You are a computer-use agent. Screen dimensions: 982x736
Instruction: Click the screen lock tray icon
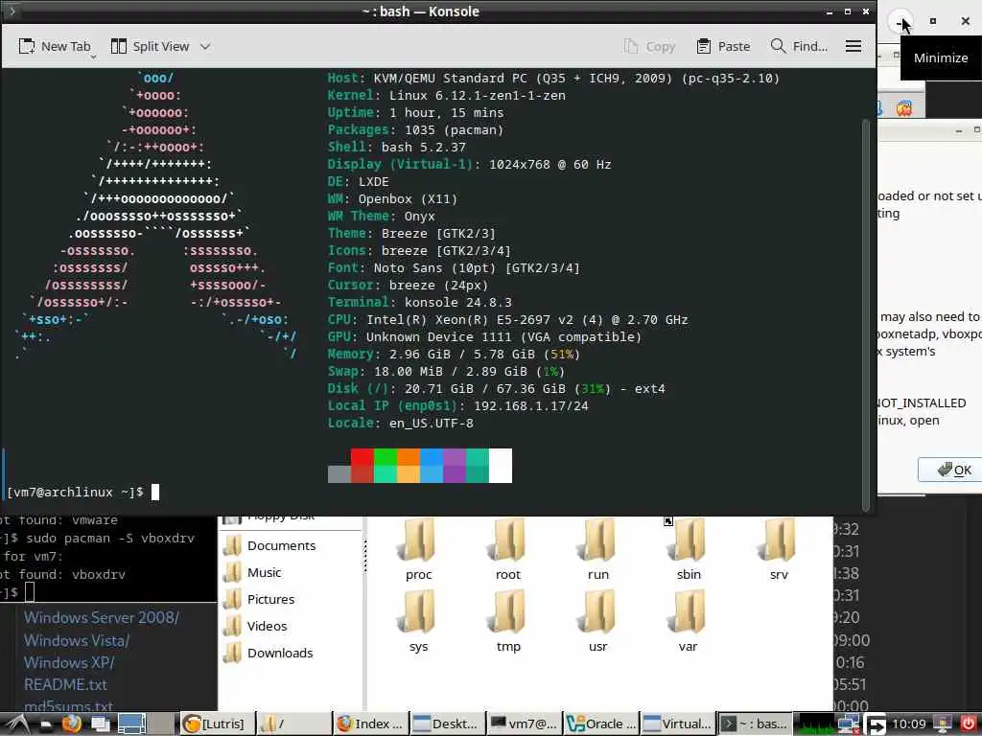(942, 724)
